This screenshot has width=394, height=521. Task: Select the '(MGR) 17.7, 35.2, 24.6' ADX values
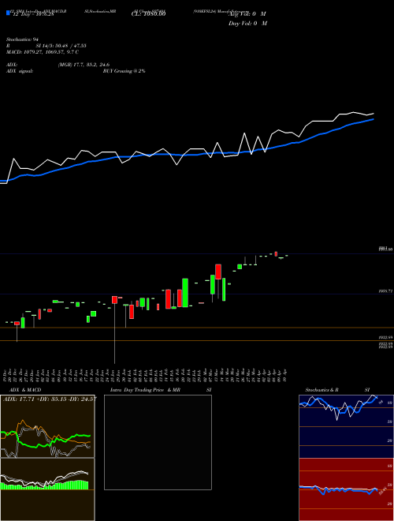84,65
